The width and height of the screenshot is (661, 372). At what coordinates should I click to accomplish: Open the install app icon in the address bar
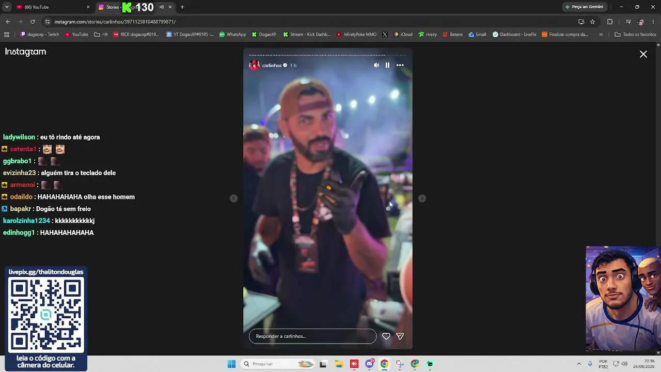581,22
